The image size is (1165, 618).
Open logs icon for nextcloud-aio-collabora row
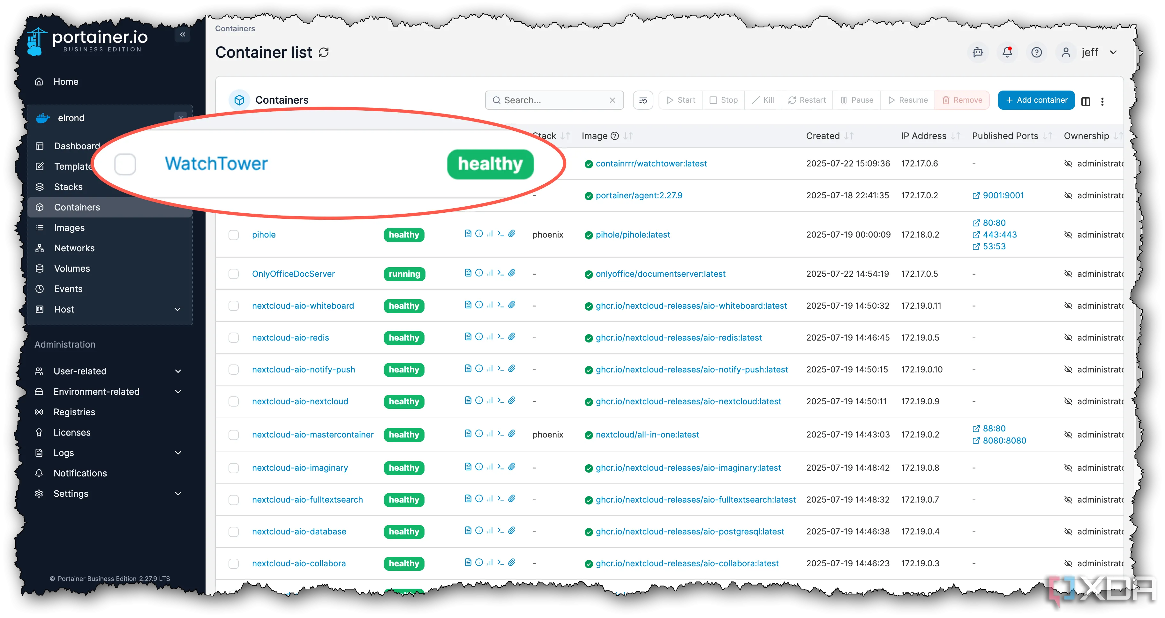click(x=468, y=563)
